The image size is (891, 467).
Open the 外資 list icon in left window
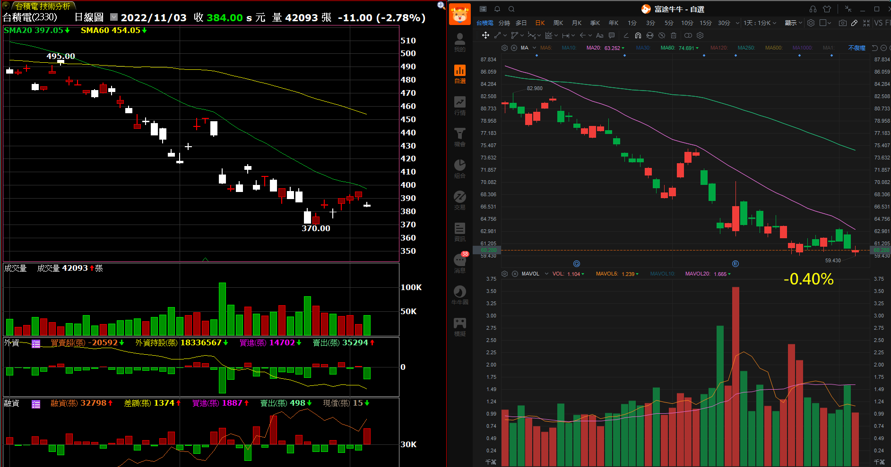coord(36,343)
